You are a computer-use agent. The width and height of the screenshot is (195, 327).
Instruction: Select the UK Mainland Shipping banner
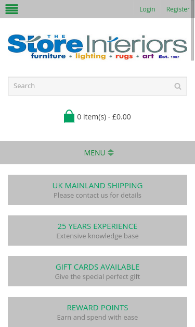point(98,190)
